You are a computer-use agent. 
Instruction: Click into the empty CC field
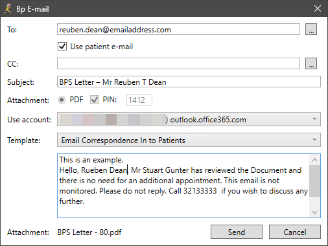tap(178, 63)
